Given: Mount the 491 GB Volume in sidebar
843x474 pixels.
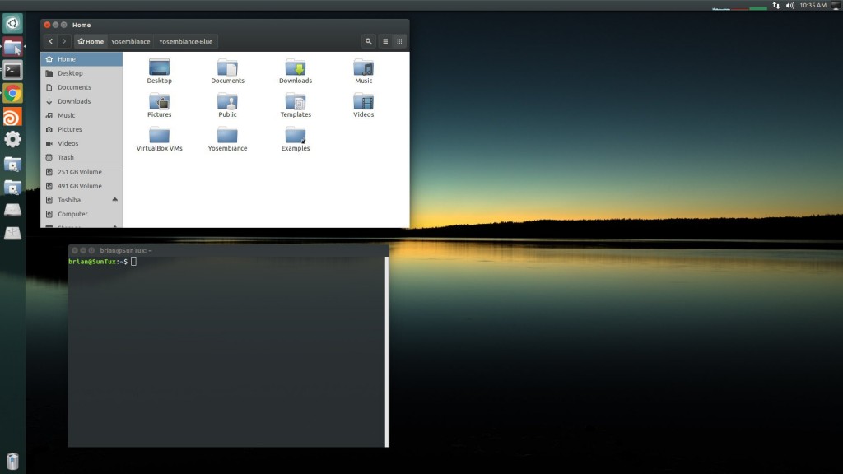Looking at the screenshot, I should pyautogui.click(x=82, y=186).
